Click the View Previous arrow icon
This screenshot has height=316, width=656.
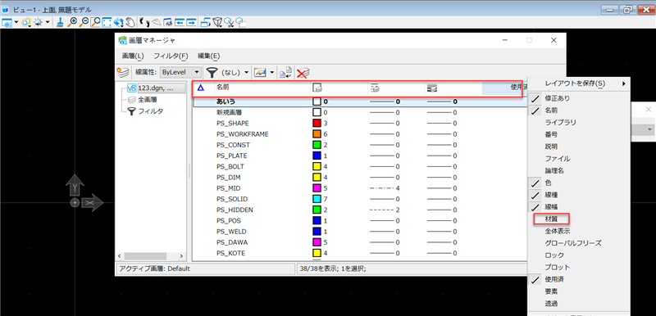coord(180,22)
